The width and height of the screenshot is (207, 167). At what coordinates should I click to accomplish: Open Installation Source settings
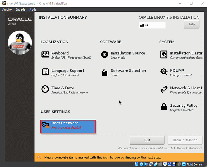pyautogui.click(x=123, y=55)
